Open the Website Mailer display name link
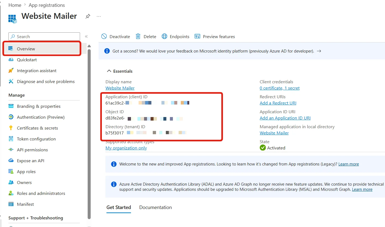 point(120,88)
